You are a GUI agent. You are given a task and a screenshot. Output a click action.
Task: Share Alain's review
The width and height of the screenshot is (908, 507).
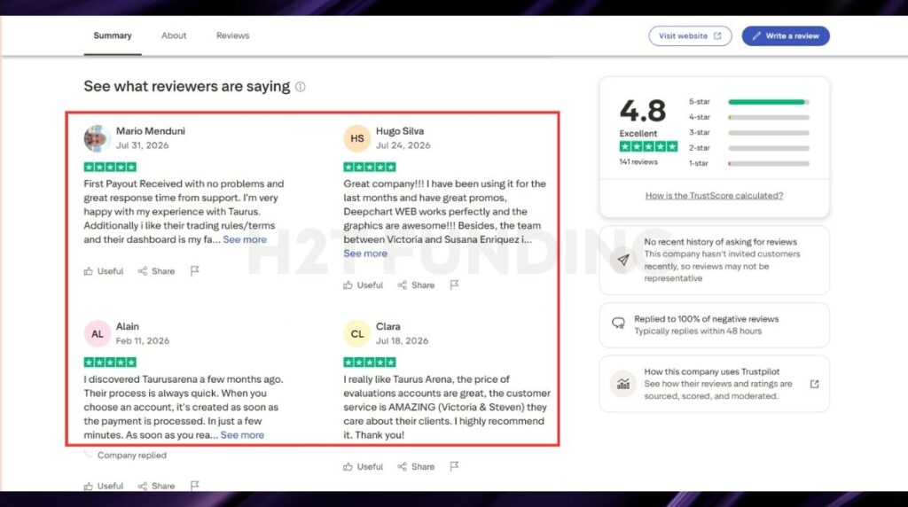[x=156, y=486]
